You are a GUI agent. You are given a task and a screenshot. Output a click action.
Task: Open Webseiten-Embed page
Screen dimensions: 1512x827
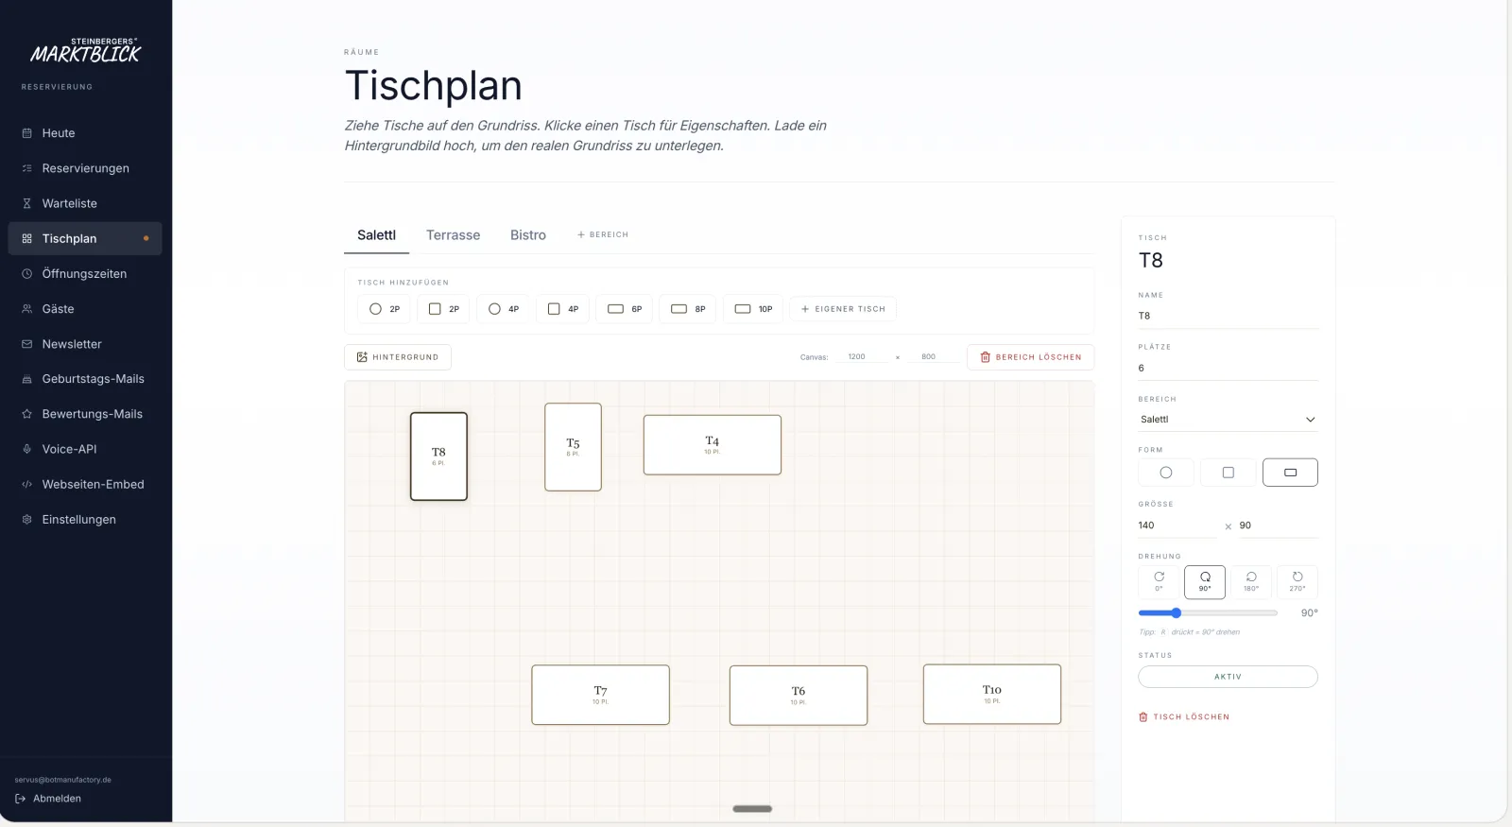(x=85, y=484)
